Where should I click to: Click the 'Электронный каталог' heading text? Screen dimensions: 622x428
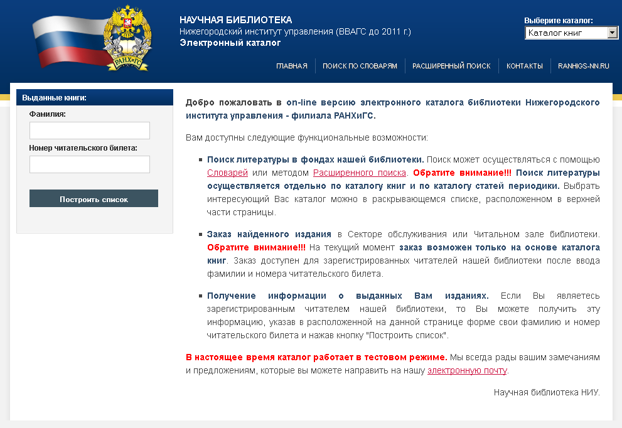230,43
